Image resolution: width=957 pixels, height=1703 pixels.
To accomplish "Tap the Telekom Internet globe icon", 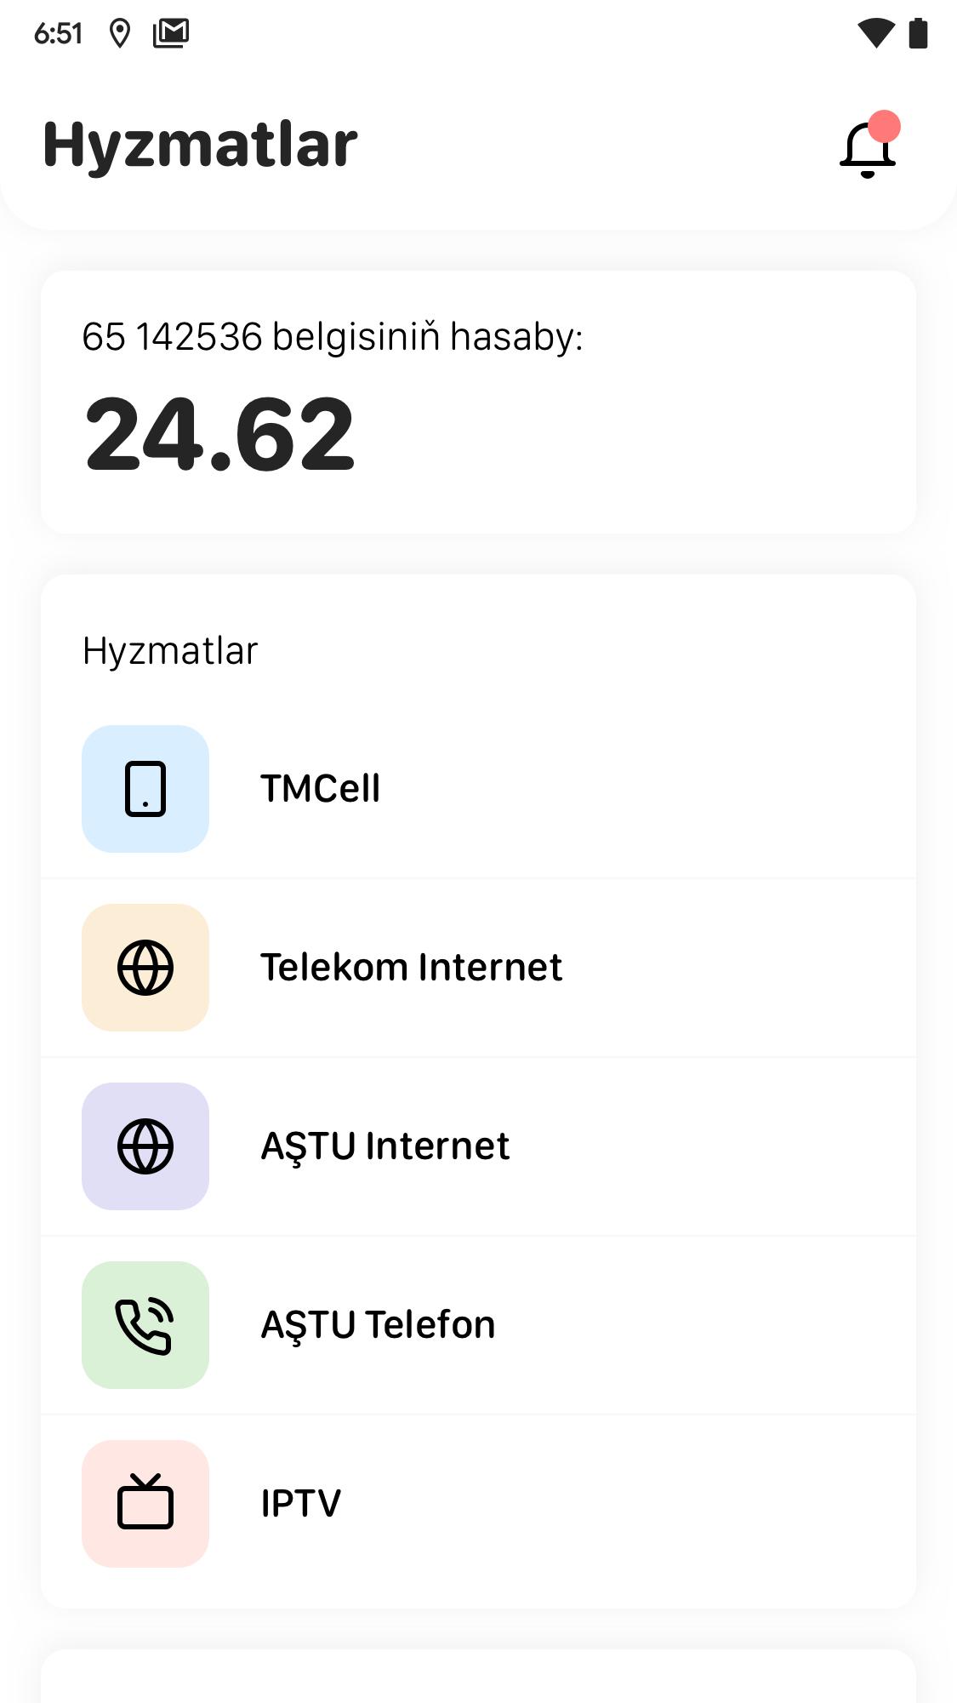I will 145,968.
